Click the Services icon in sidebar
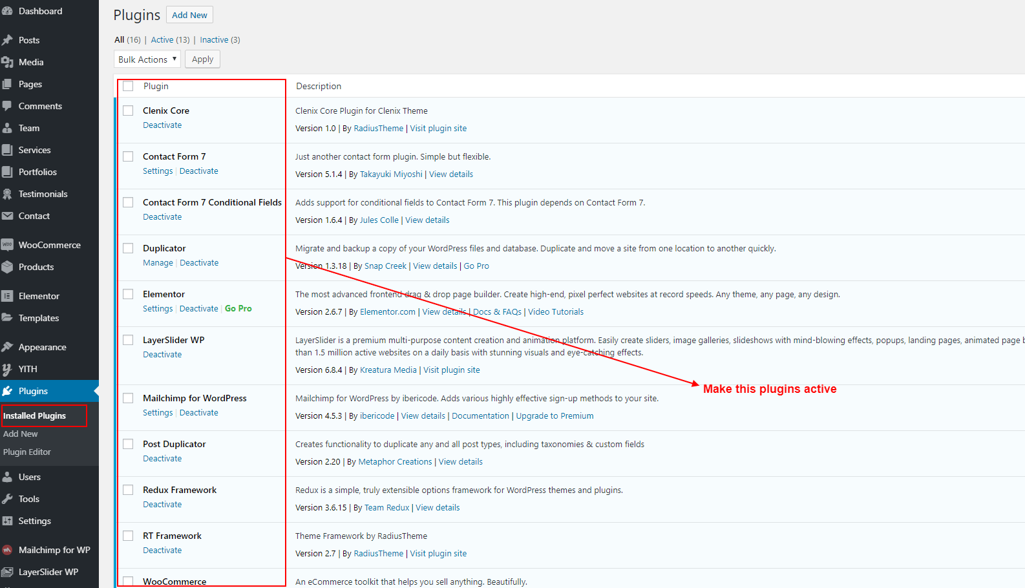1025x588 pixels. pos(7,150)
